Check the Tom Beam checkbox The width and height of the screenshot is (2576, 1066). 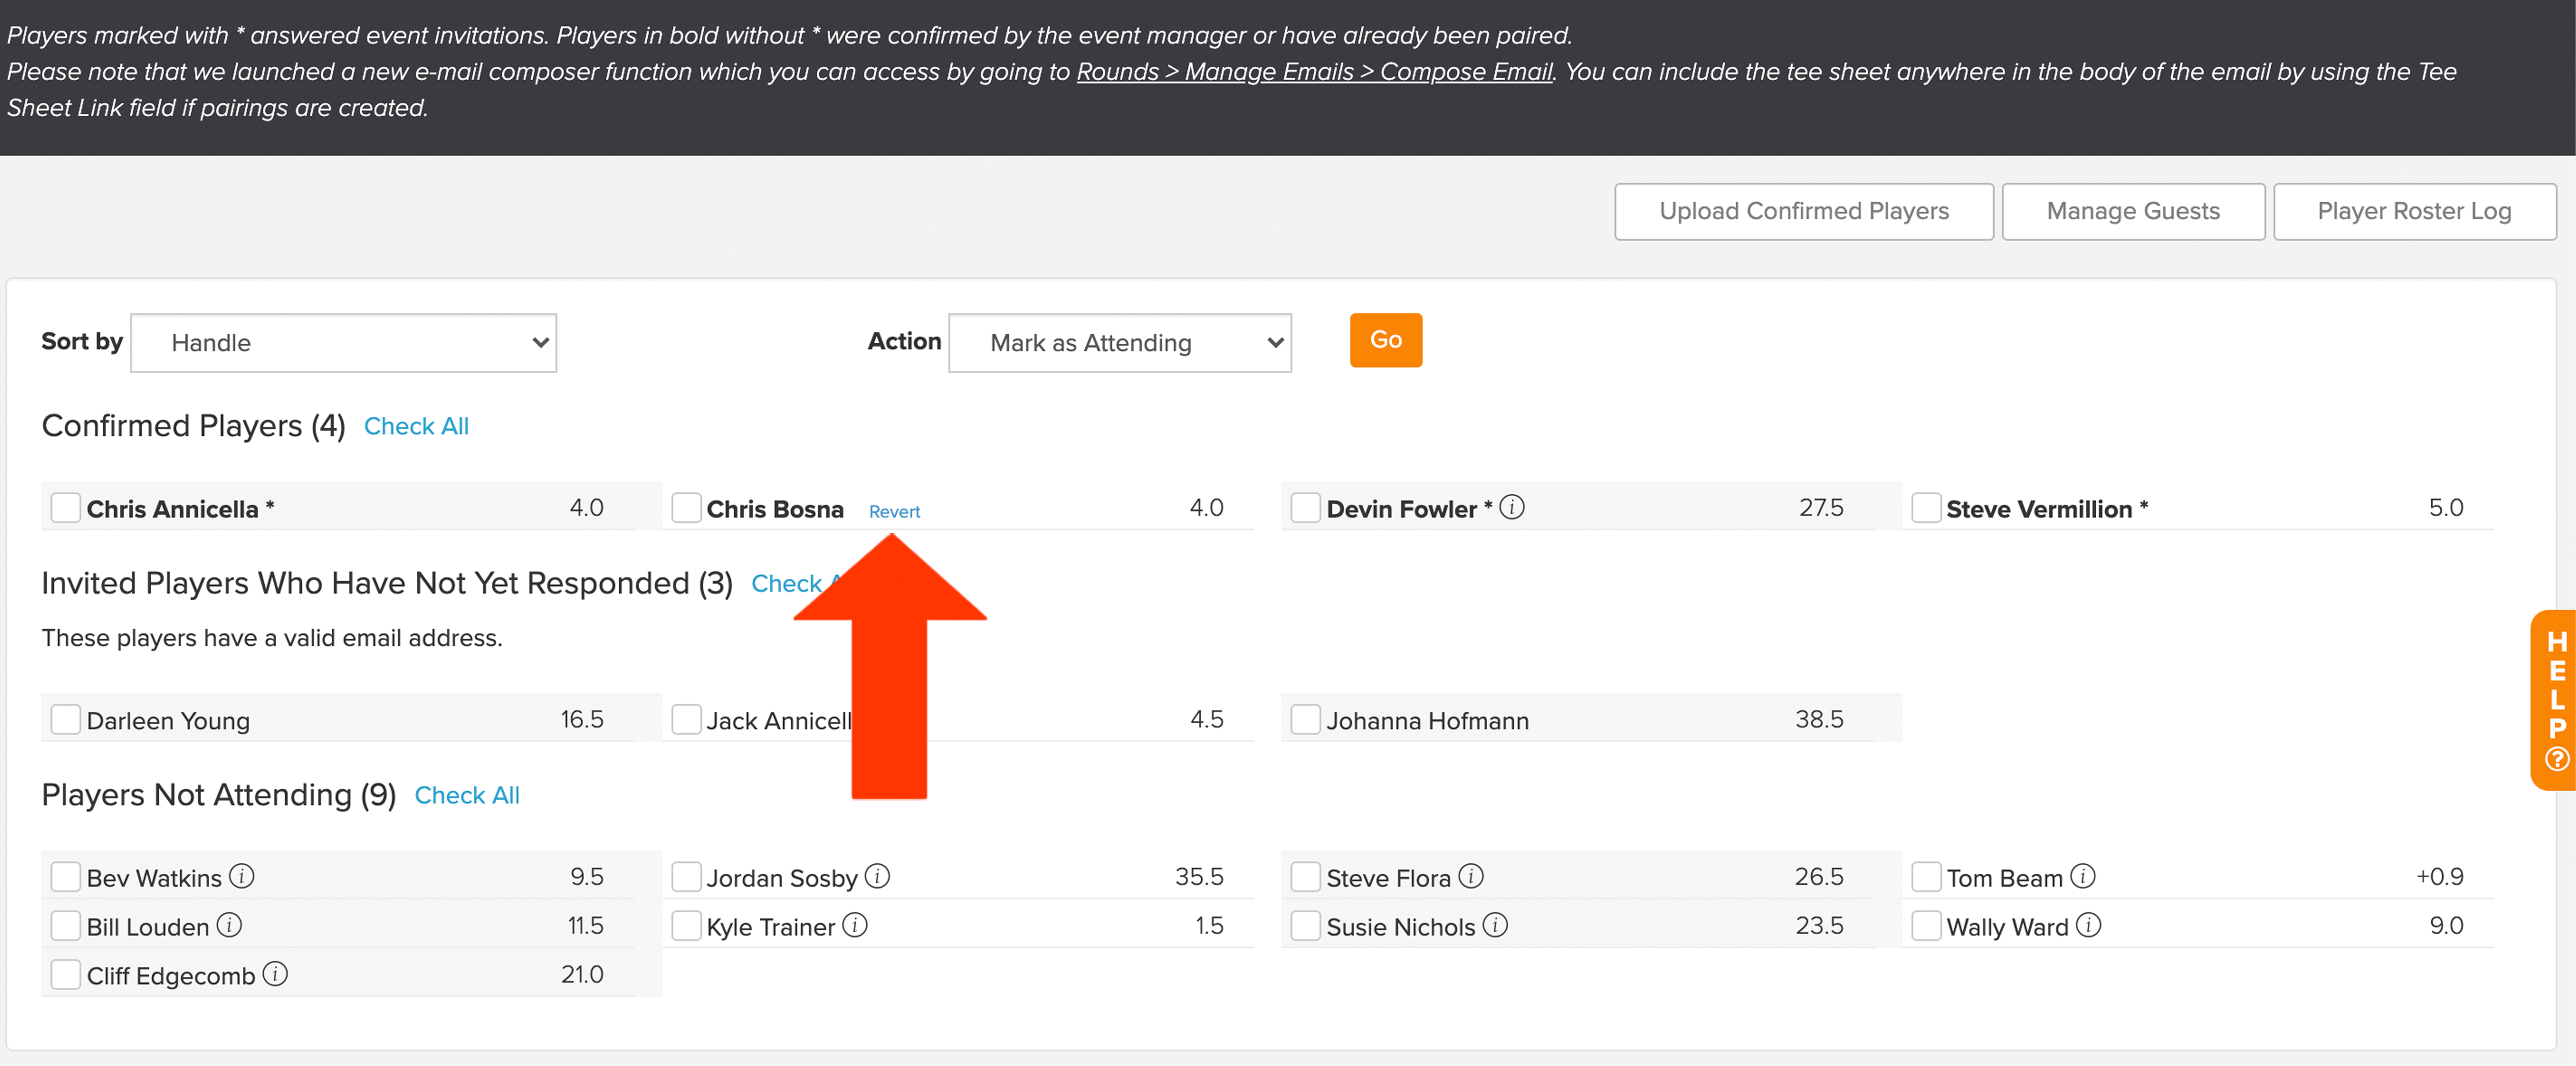click(1926, 877)
